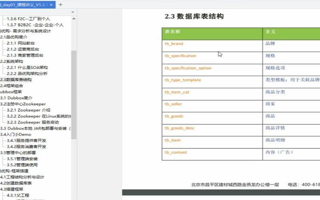320x200 pixels.
Task: Close the day01 course notes tab
Action: (x=51, y=5)
